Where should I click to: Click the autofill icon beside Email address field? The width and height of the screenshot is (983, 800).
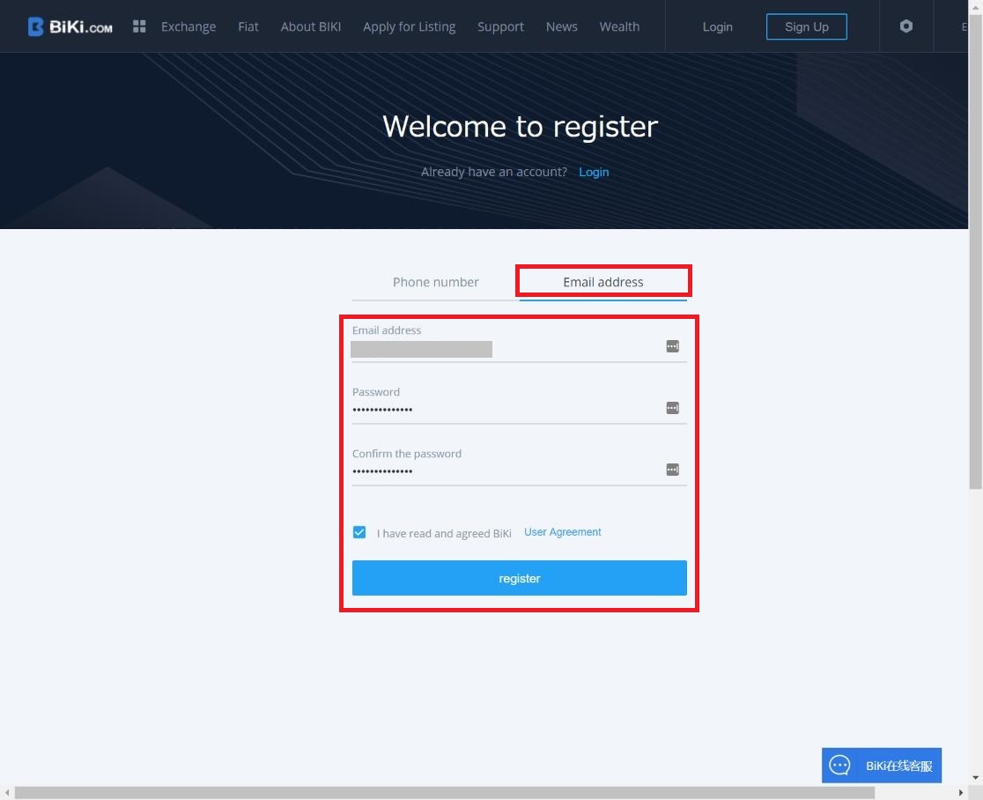point(672,346)
